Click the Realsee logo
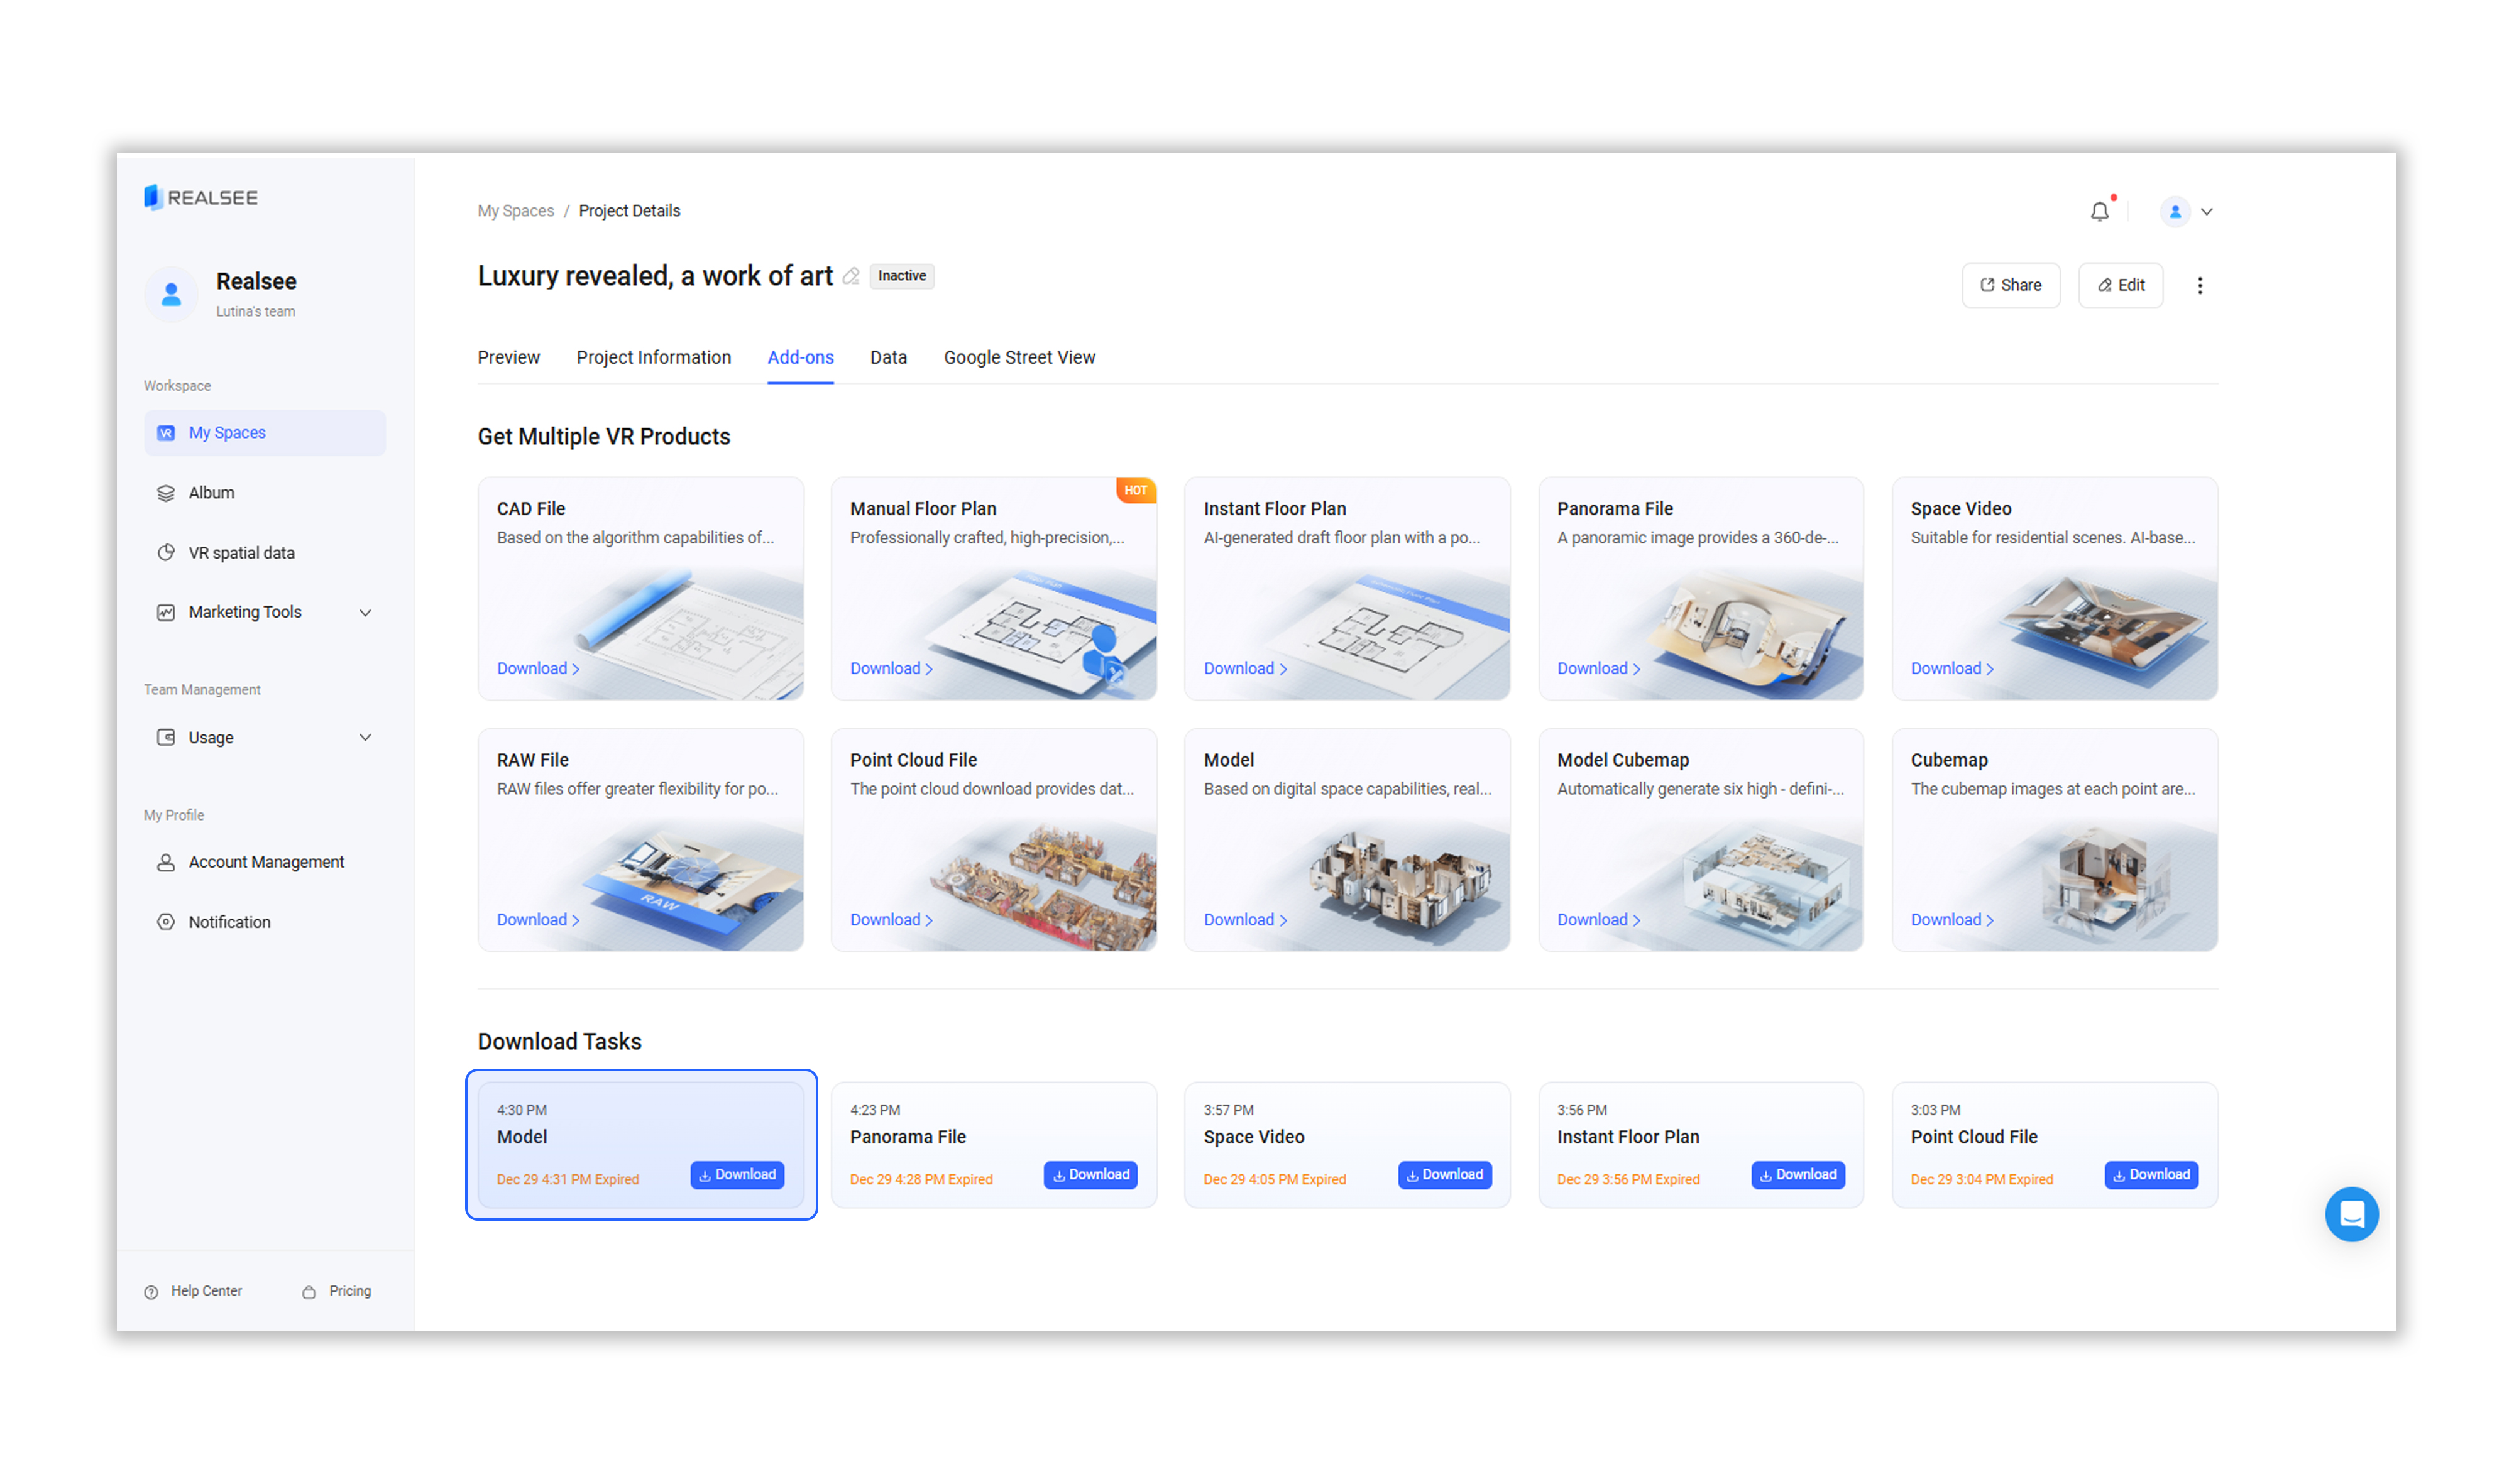 [x=201, y=198]
